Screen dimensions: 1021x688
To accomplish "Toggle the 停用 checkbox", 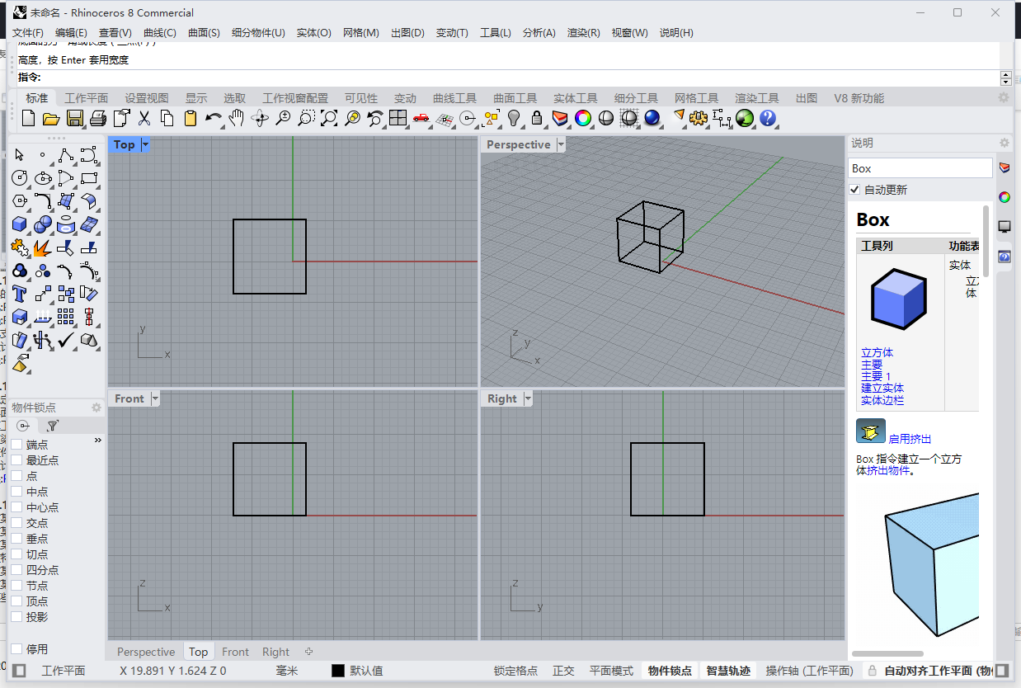I will tap(16, 649).
